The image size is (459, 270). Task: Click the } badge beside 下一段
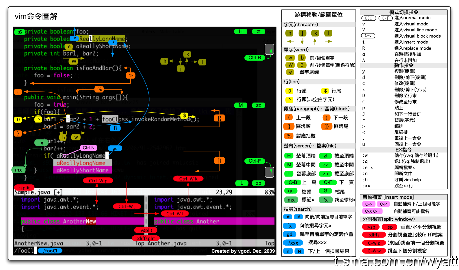327,117
